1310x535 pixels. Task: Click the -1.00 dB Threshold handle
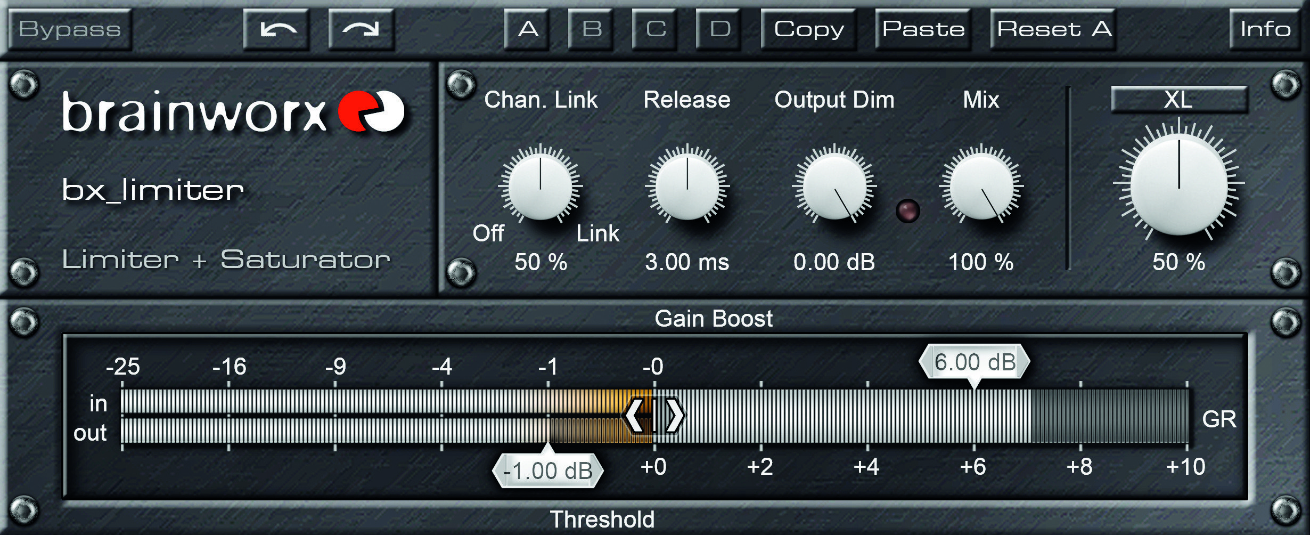[x=548, y=469]
